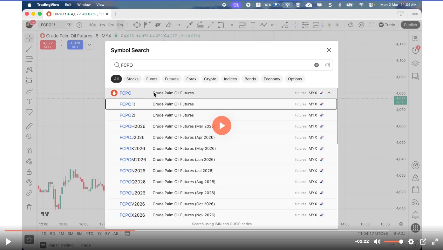Screen dimensions: 443x250
Task: Click the trash icon to remove drawings
Action: click(29, 207)
